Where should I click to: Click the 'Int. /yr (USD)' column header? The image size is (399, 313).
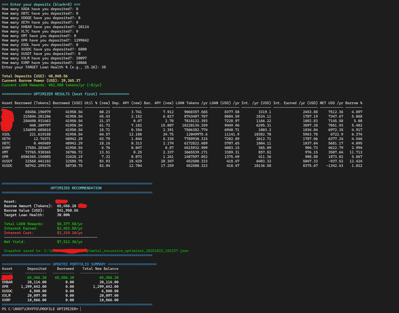coord(256,103)
